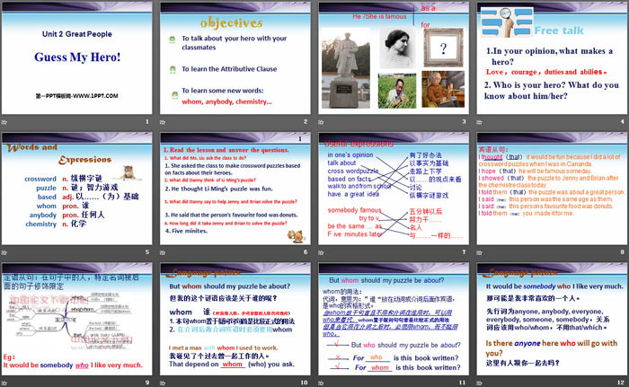Click the animation star icon under slide 5
Viewport: 629px width, 387px height.
coord(4,252)
